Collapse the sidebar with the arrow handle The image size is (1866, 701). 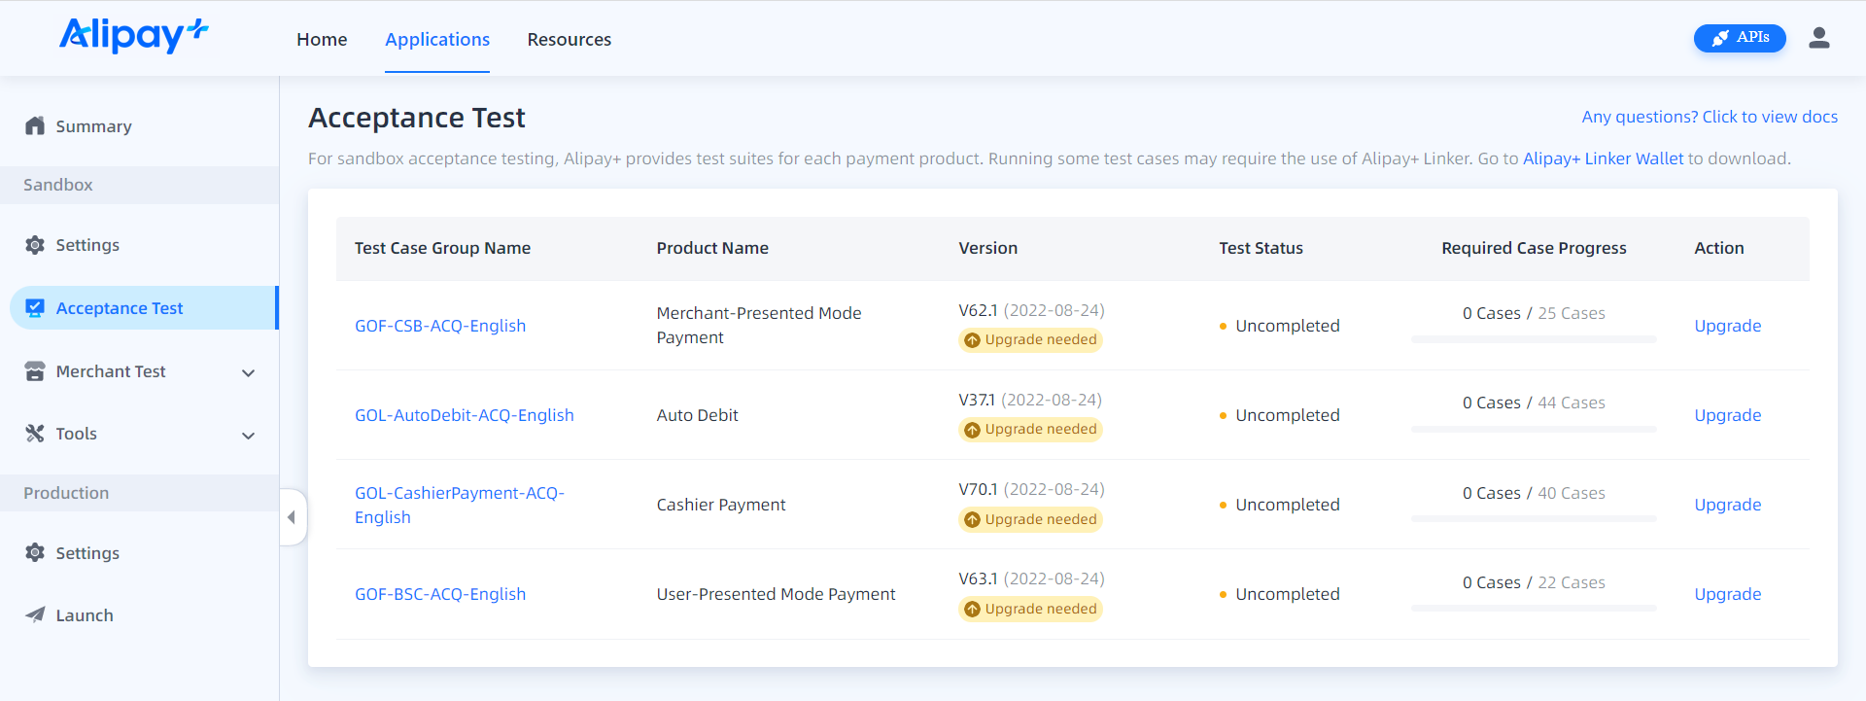tap(292, 517)
